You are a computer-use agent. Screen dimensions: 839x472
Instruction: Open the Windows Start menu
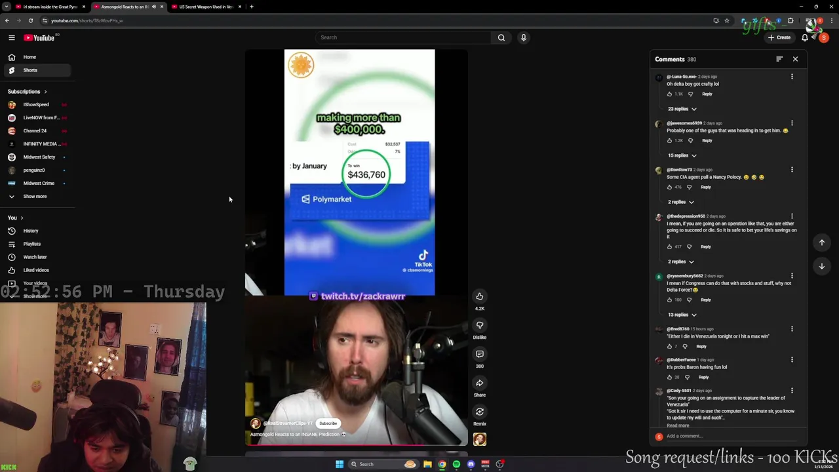pyautogui.click(x=340, y=464)
